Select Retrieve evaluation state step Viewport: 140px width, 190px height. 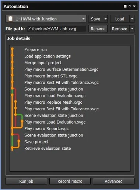[x=48, y=148]
